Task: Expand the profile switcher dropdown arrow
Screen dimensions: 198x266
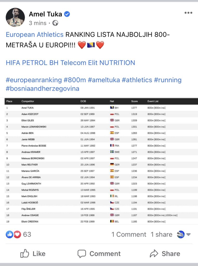Action: click(x=189, y=234)
